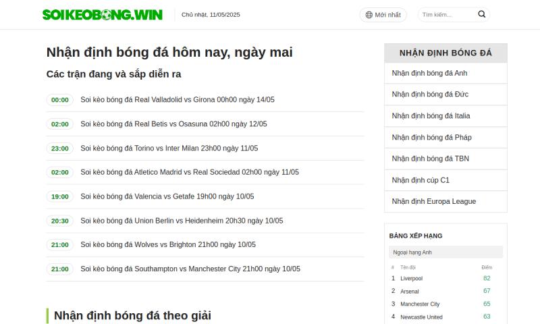Viewport: 540px width, 324px height.
Task: Select Nhận định bóng đá Đức
Action: (x=446, y=94)
